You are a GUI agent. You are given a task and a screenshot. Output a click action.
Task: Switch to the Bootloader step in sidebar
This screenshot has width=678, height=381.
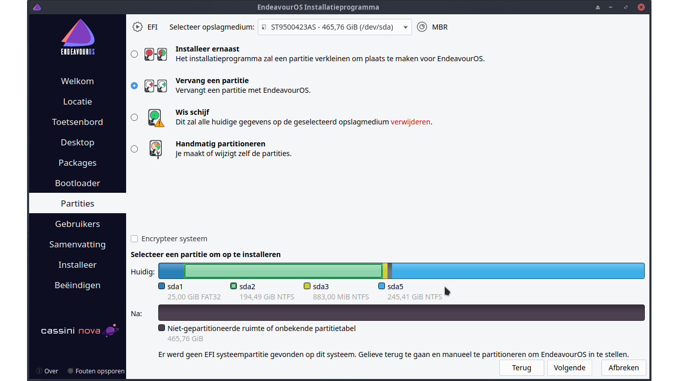[x=77, y=183]
